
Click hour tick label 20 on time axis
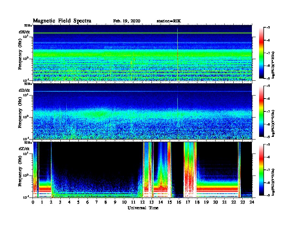pyautogui.click(x=215, y=202)
